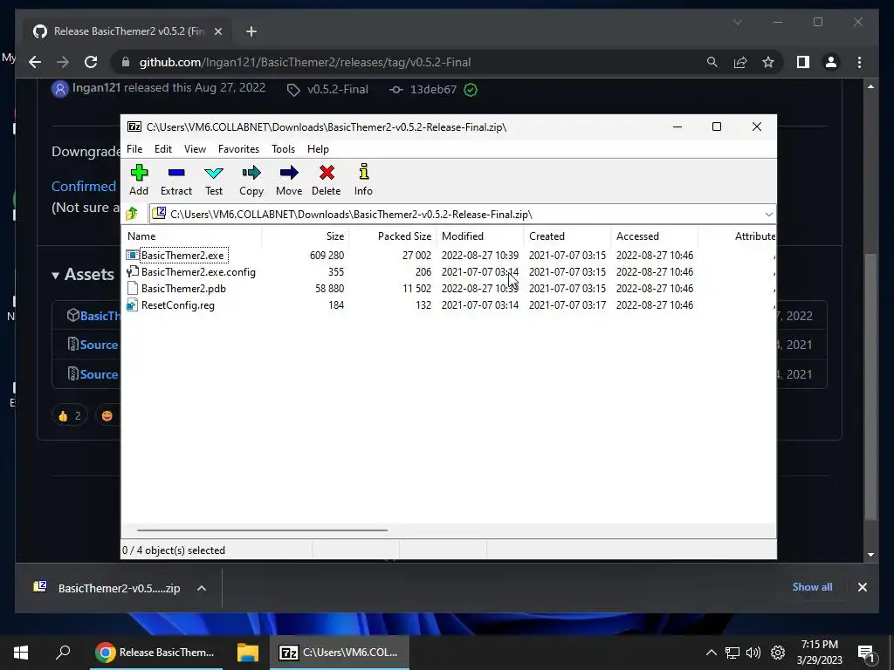Show hidden system tray icons

(x=711, y=653)
